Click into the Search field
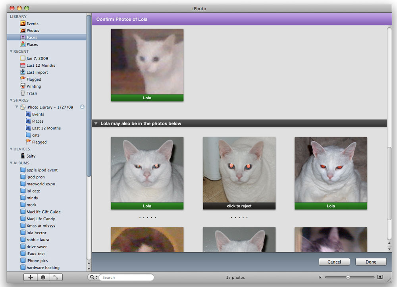The image size is (397, 287). (126, 277)
